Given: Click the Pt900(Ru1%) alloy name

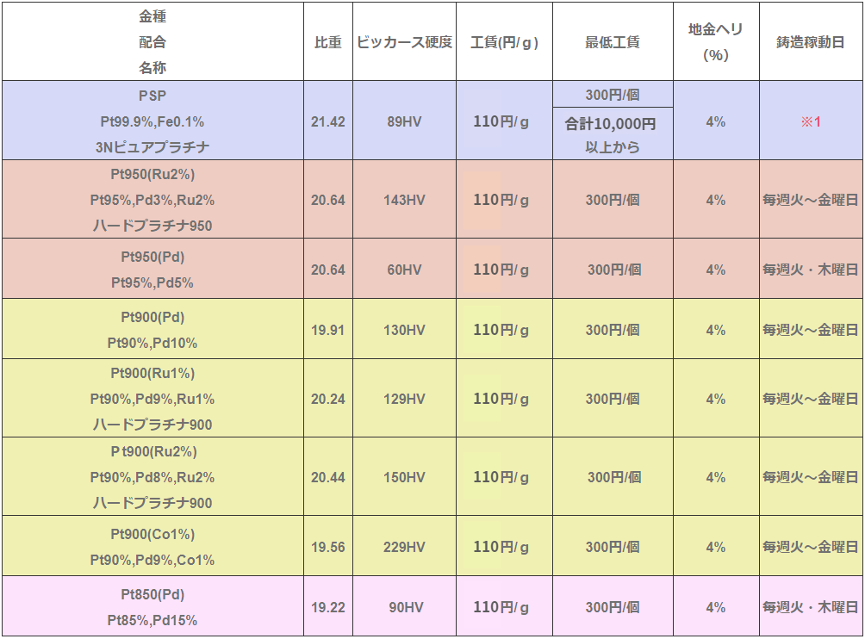Looking at the screenshot, I should pyautogui.click(x=152, y=373).
